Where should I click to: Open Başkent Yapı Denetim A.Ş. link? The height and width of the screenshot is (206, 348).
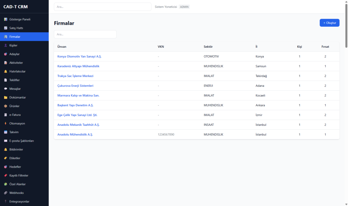coord(75,105)
